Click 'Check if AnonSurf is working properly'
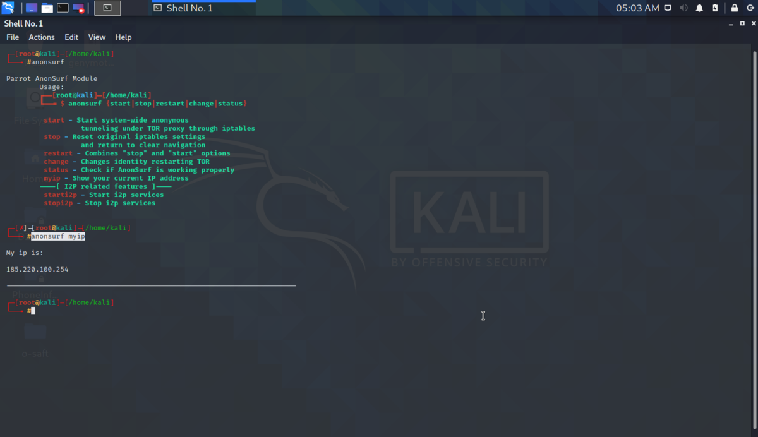758x437 pixels. (x=157, y=170)
